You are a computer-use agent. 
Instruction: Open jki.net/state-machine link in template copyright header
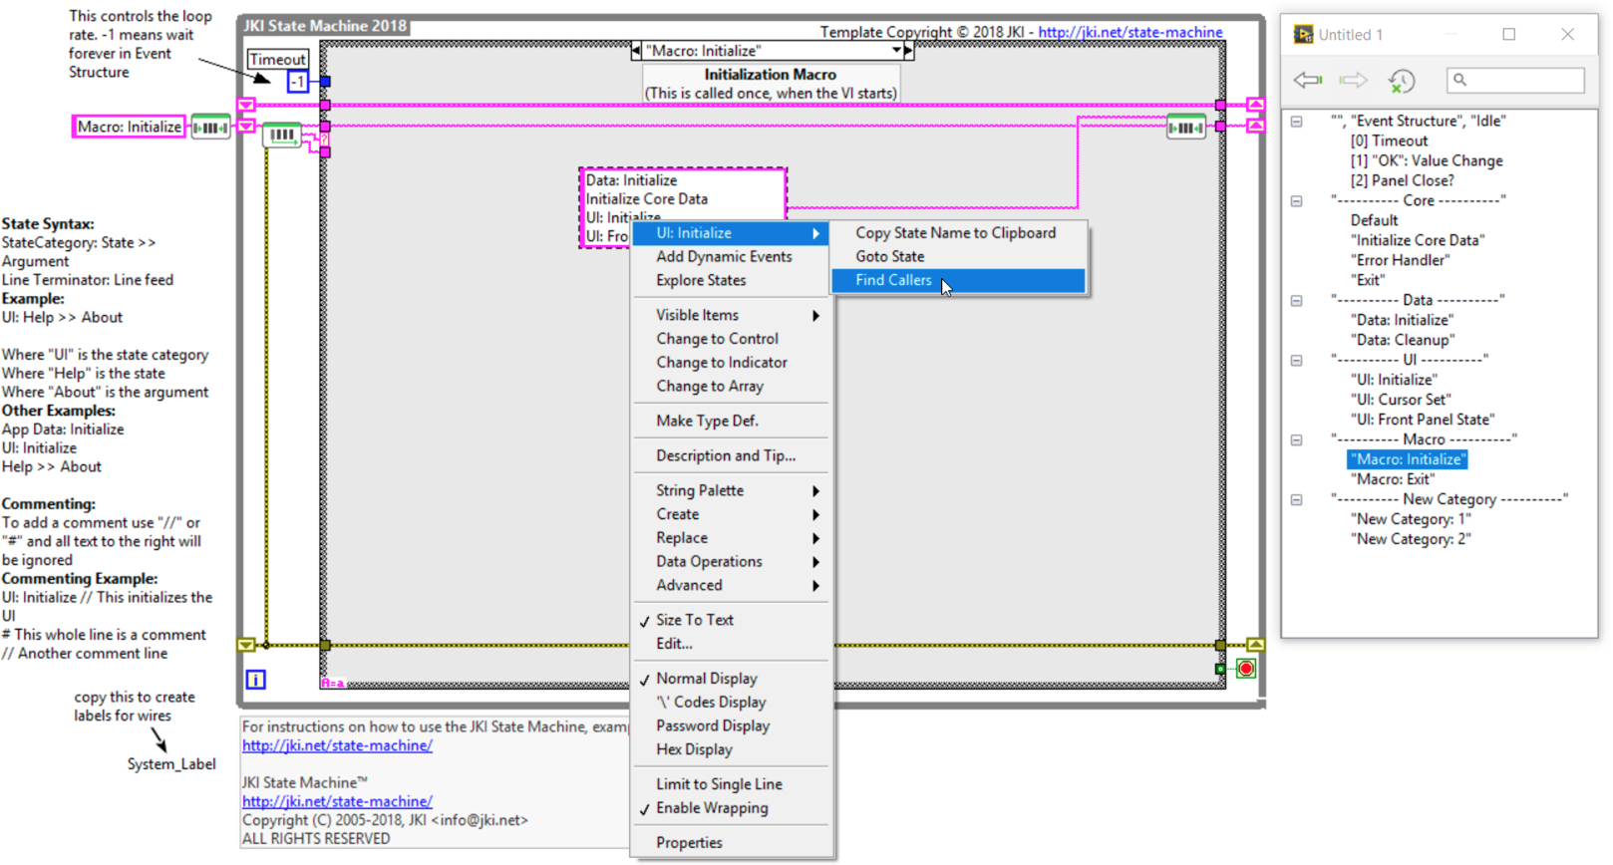pyautogui.click(x=1130, y=33)
